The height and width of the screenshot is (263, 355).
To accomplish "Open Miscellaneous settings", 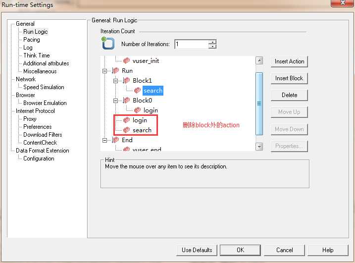I will click(40, 71).
